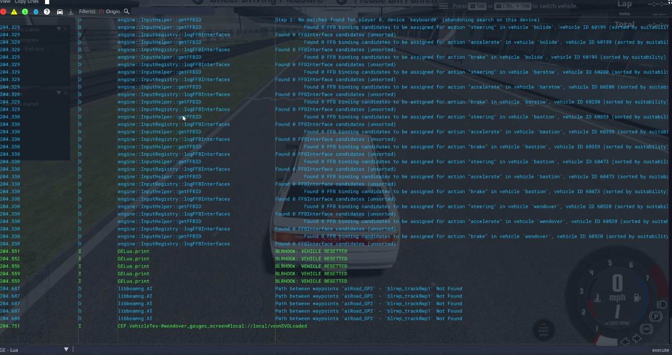Click the engine temperature gauge icon

click(598, 299)
